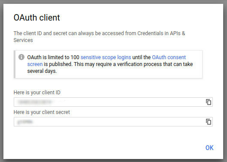Click the Credentials in APIs description text

[x=99, y=33]
